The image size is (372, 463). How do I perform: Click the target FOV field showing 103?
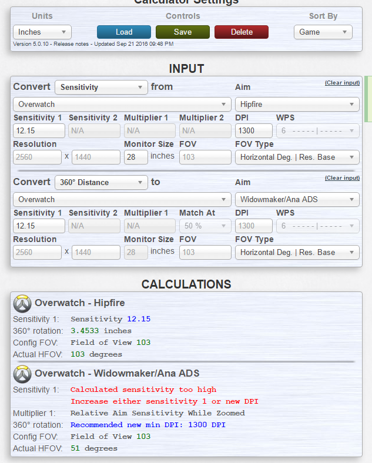205,252
